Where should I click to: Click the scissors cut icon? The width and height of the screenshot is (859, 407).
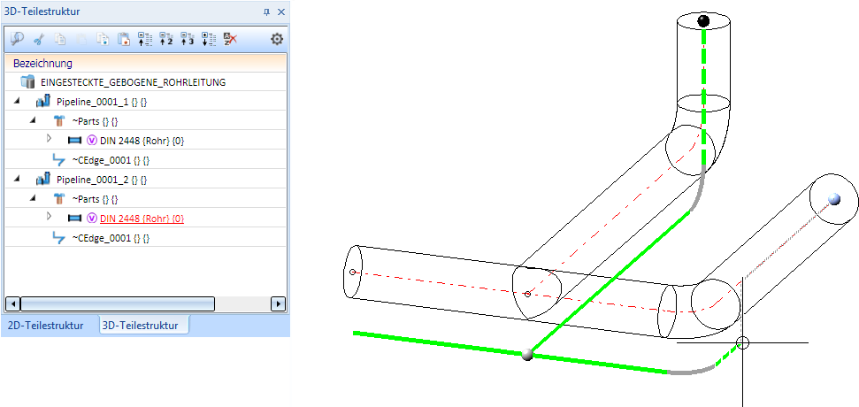[39, 39]
